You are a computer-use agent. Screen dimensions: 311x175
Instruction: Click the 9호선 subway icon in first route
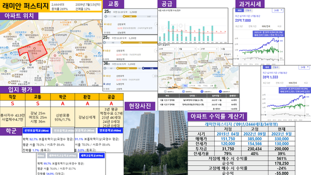click(x=105, y=24)
